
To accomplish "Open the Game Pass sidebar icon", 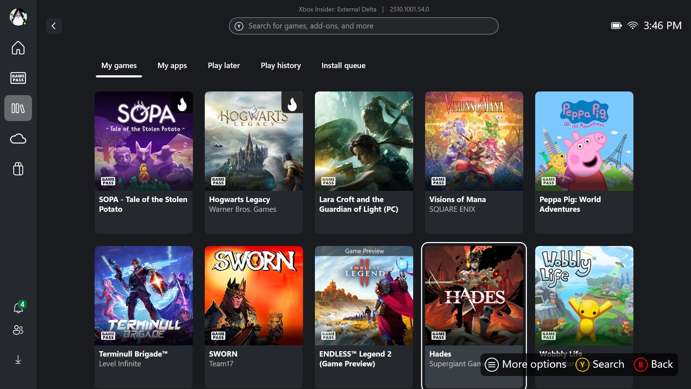I will pyautogui.click(x=18, y=78).
